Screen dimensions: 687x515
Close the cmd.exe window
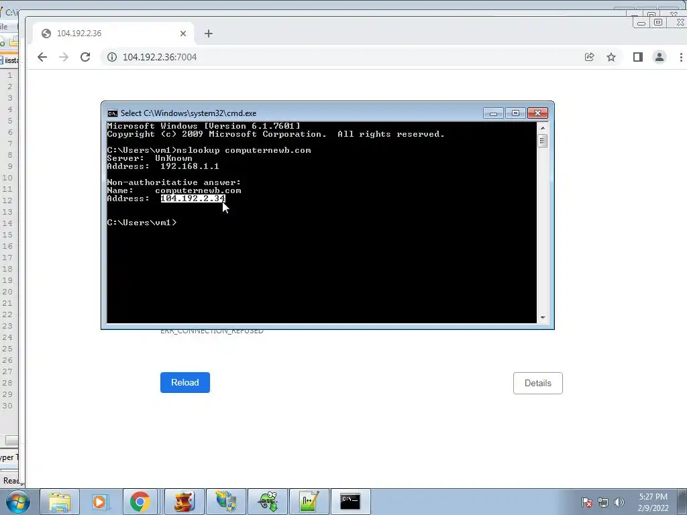click(x=537, y=113)
